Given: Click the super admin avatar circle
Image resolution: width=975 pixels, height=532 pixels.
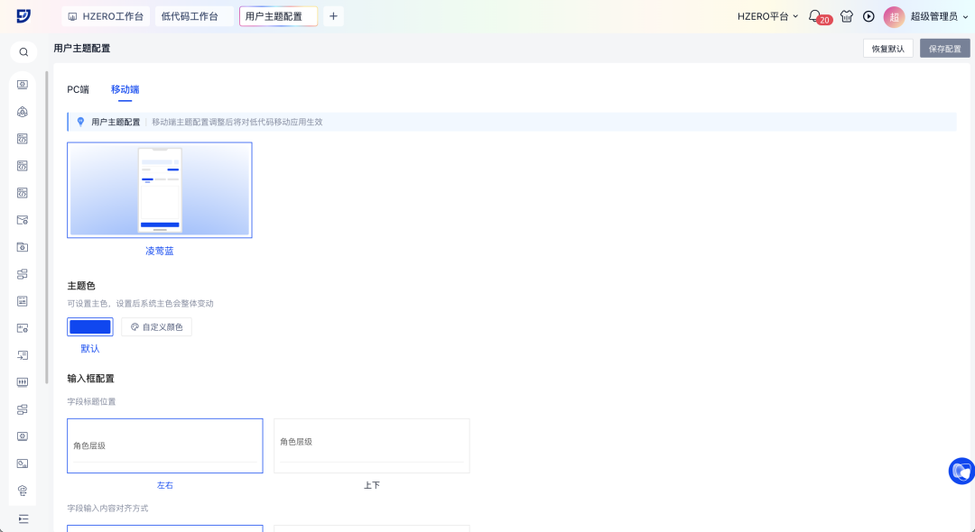Looking at the screenshot, I should (x=894, y=16).
